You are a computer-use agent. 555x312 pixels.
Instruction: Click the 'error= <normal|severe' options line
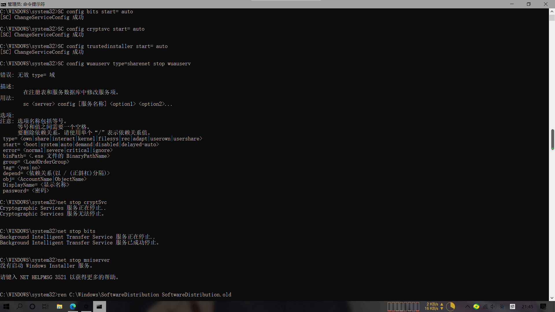point(58,150)
